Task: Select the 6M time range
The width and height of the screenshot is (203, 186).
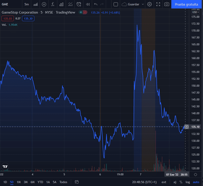Action: coord(32,182)
